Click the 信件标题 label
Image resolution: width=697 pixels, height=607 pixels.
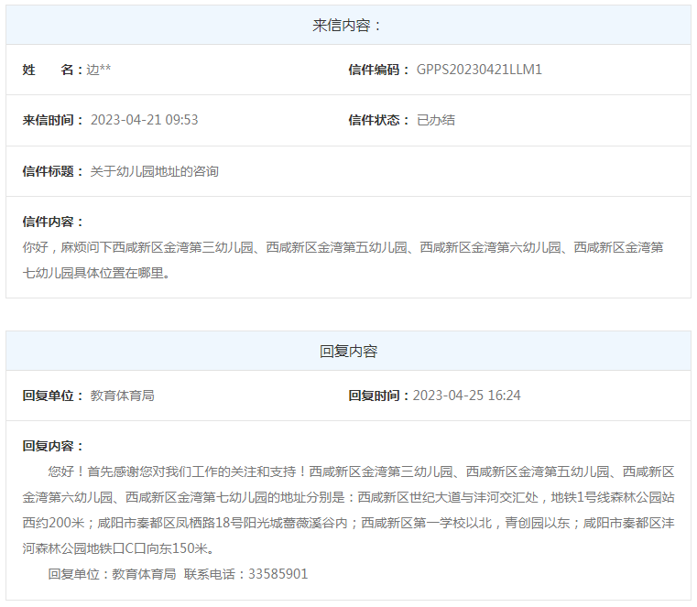(52, 171)
